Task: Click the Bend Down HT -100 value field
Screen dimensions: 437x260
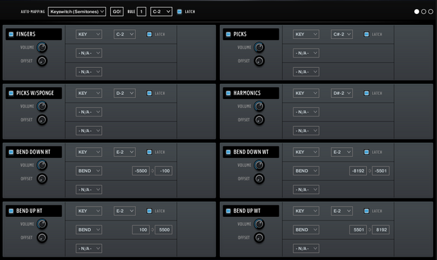Action: (x=164, y=171)
